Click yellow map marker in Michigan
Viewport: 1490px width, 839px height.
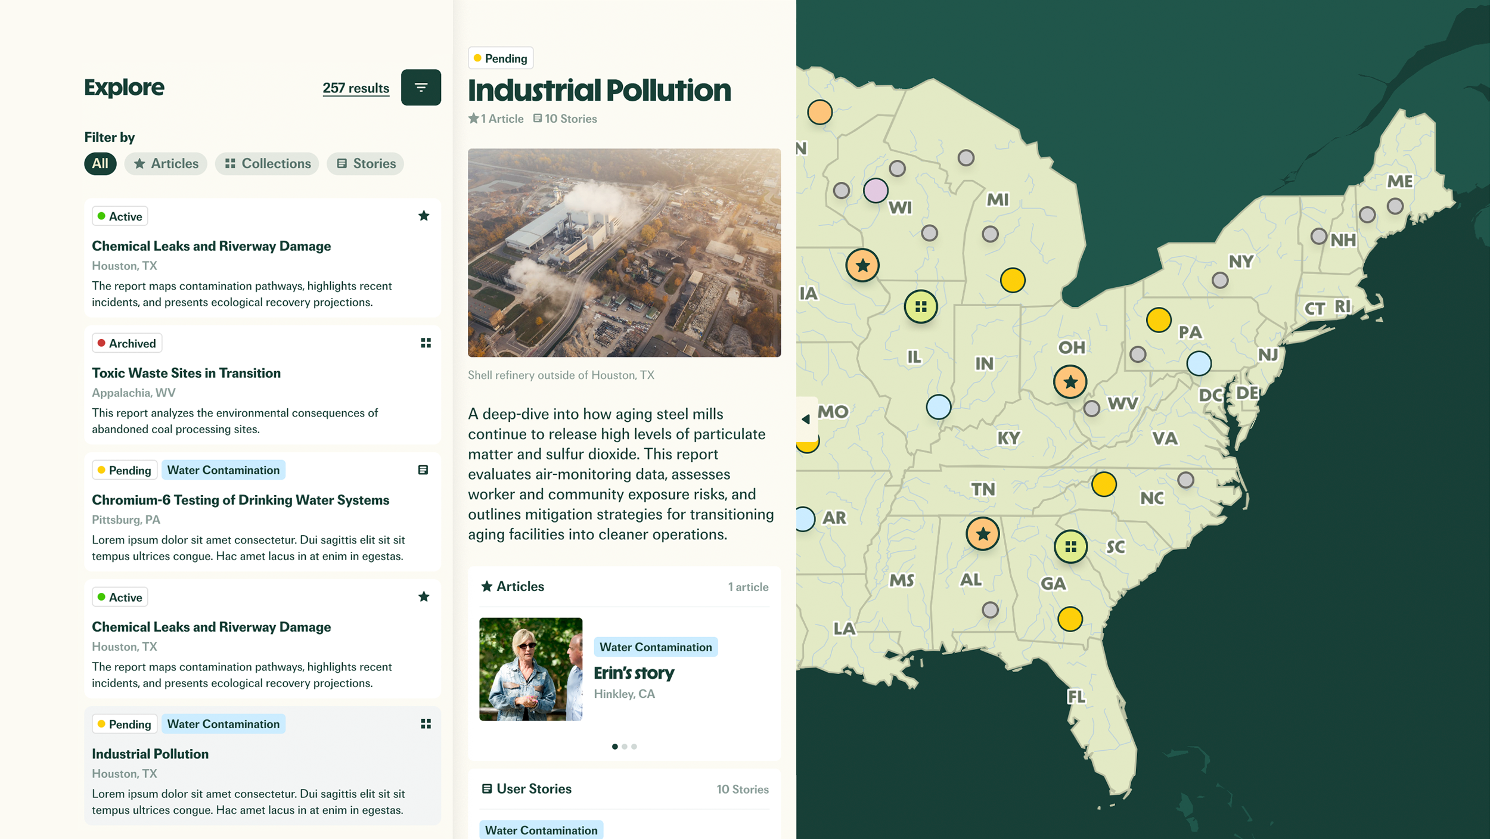pos(1013,280)
